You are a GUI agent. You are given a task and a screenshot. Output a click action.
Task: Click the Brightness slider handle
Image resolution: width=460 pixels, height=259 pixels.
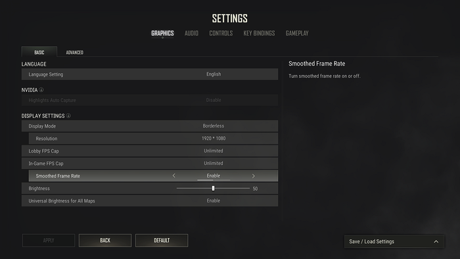point(213,188)
